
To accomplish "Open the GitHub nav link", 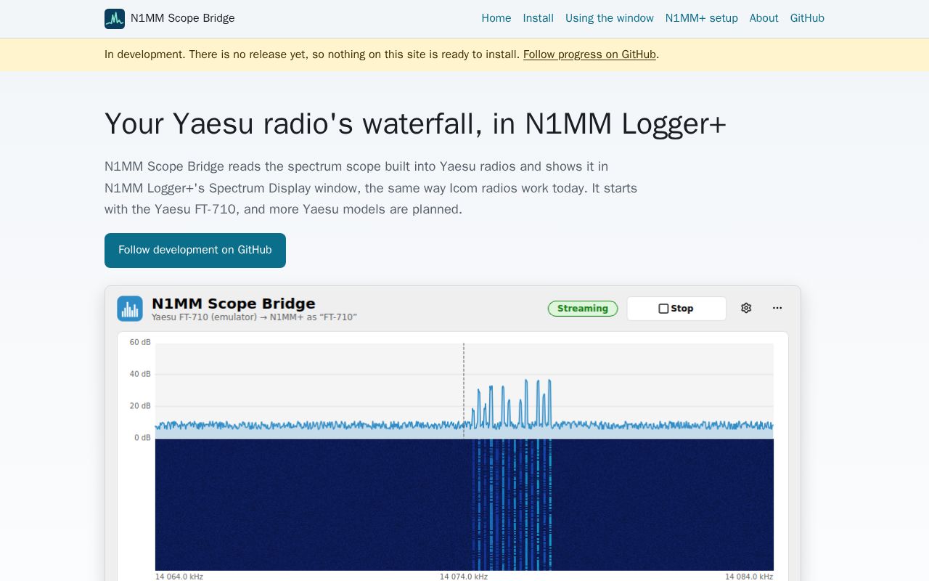I will pos(807,18).
